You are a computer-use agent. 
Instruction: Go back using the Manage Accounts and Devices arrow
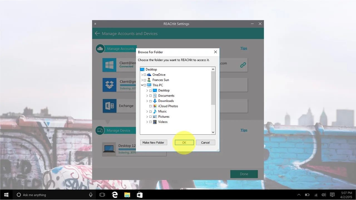click(97, 34)
